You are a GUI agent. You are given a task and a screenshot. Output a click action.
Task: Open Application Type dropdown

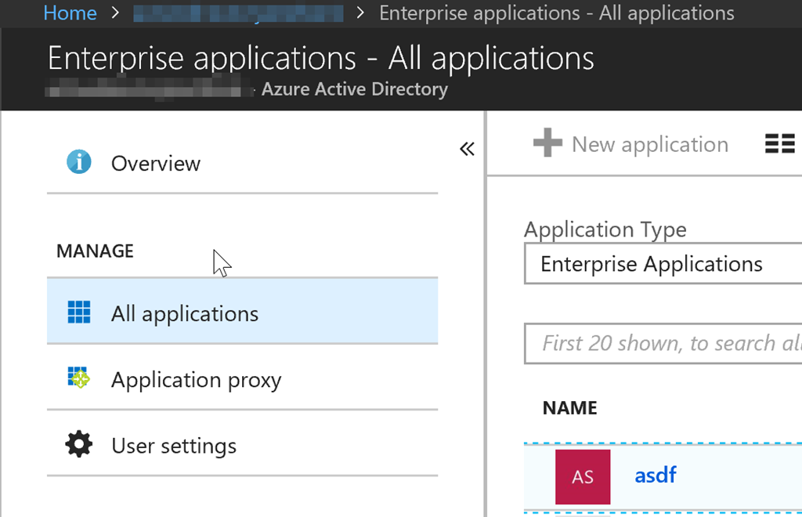[x=663, y=264]
